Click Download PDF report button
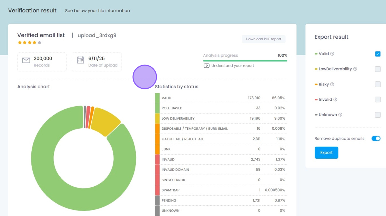The height and width of the screenshot is (216, 386). [263, 39]
